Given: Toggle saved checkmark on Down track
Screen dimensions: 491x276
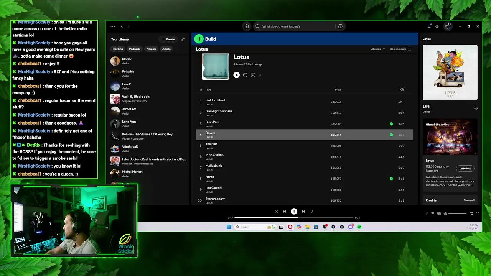Looking at the screenshot, I should (x=391, y=135).
